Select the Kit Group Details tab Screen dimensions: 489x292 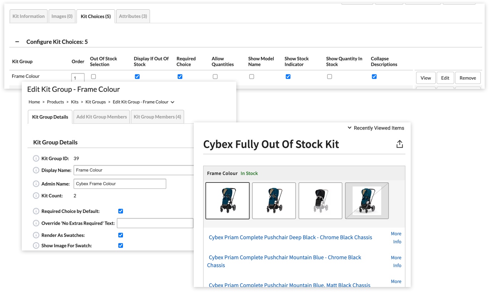50,117
